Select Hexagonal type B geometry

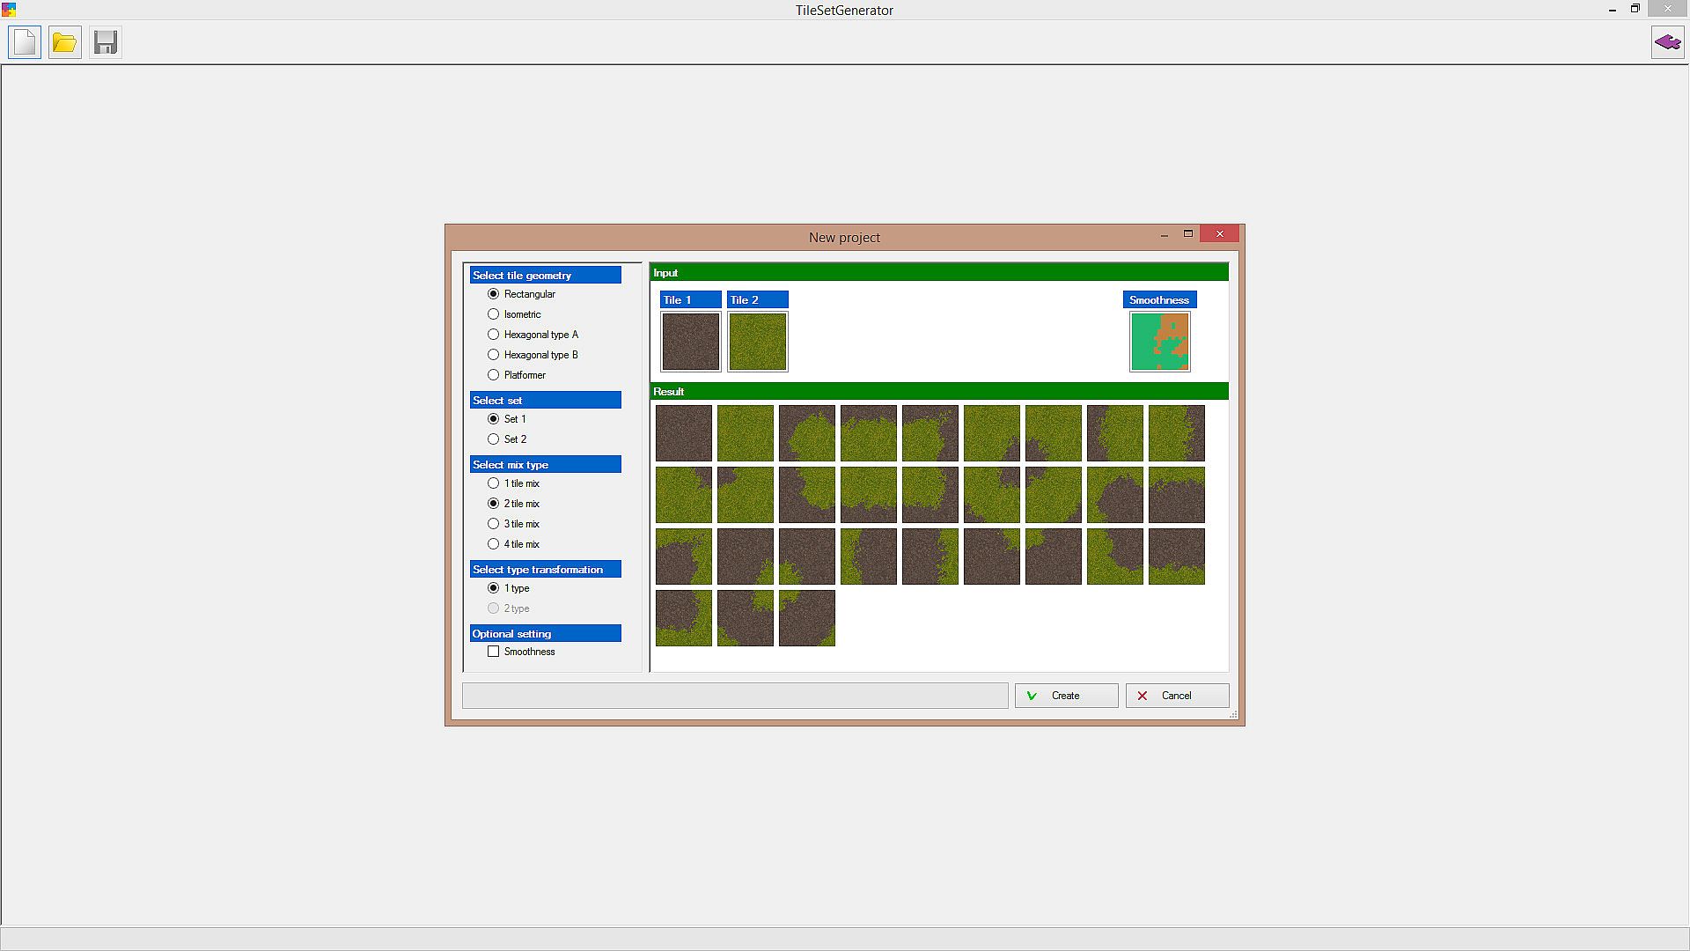(x=494, y=355)
